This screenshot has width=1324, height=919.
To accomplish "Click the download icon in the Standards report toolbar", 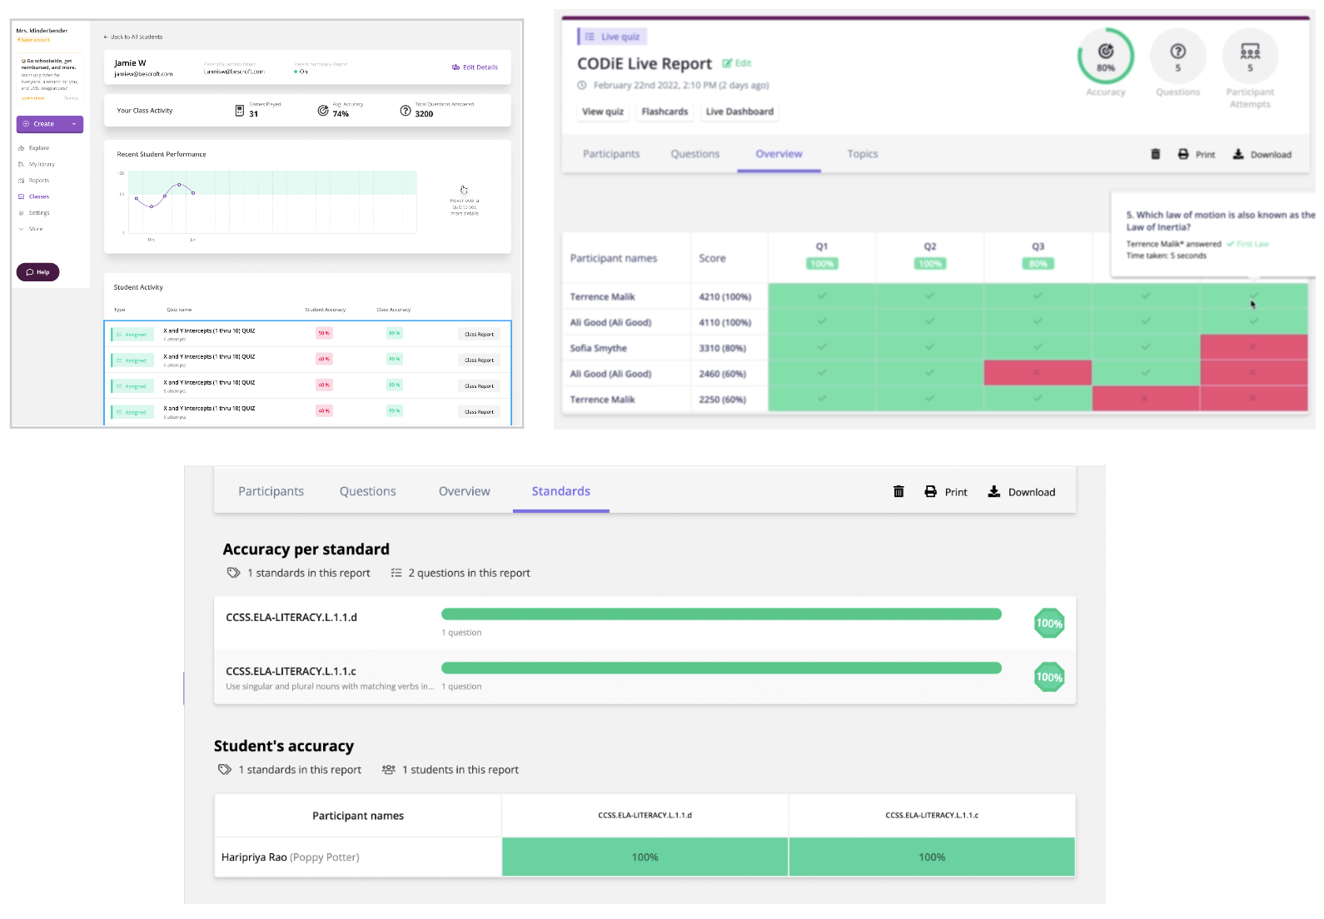I will point(993,492).
